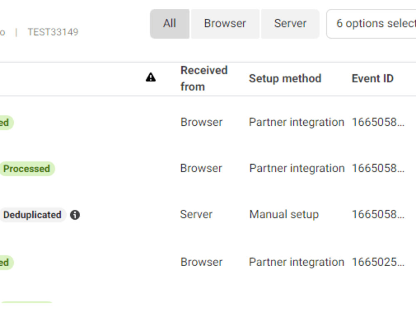
Task: Click Server value in the Deduplicated row
Action: (x=196, y=214)
